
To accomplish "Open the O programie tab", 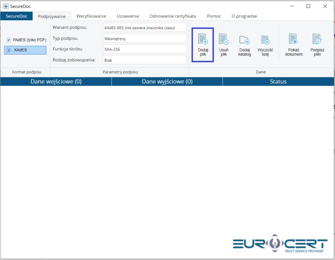I will point(244,16).
